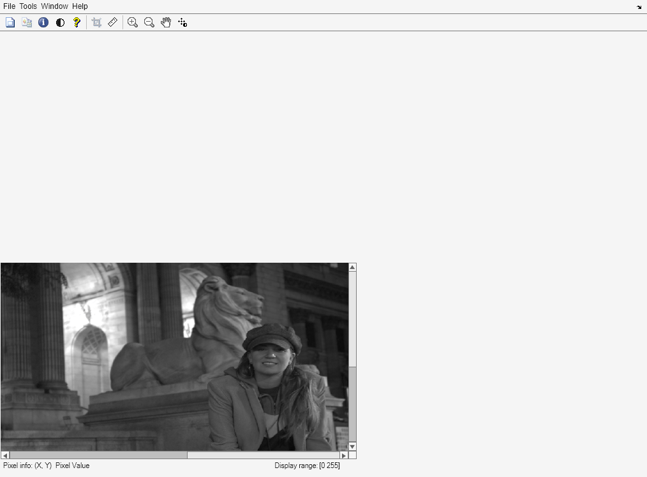Screen dimensions: 647x477
Task: Open the Adjust Contrast tool
Action: pyautogui.click(x=59, y=22)
